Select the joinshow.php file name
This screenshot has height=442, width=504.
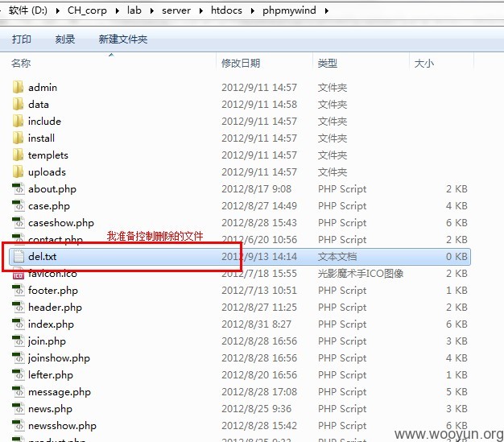(59, 358)
